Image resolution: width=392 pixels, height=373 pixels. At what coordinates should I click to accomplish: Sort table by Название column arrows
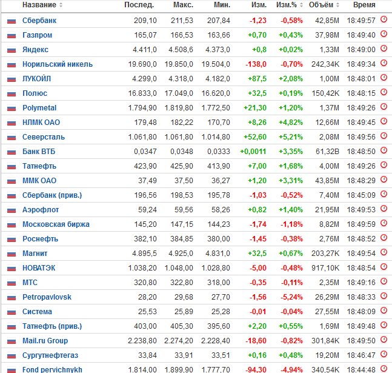(x=61, y=5)
